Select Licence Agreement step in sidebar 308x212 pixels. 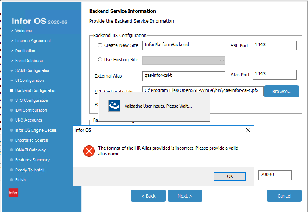coord(33,41)
